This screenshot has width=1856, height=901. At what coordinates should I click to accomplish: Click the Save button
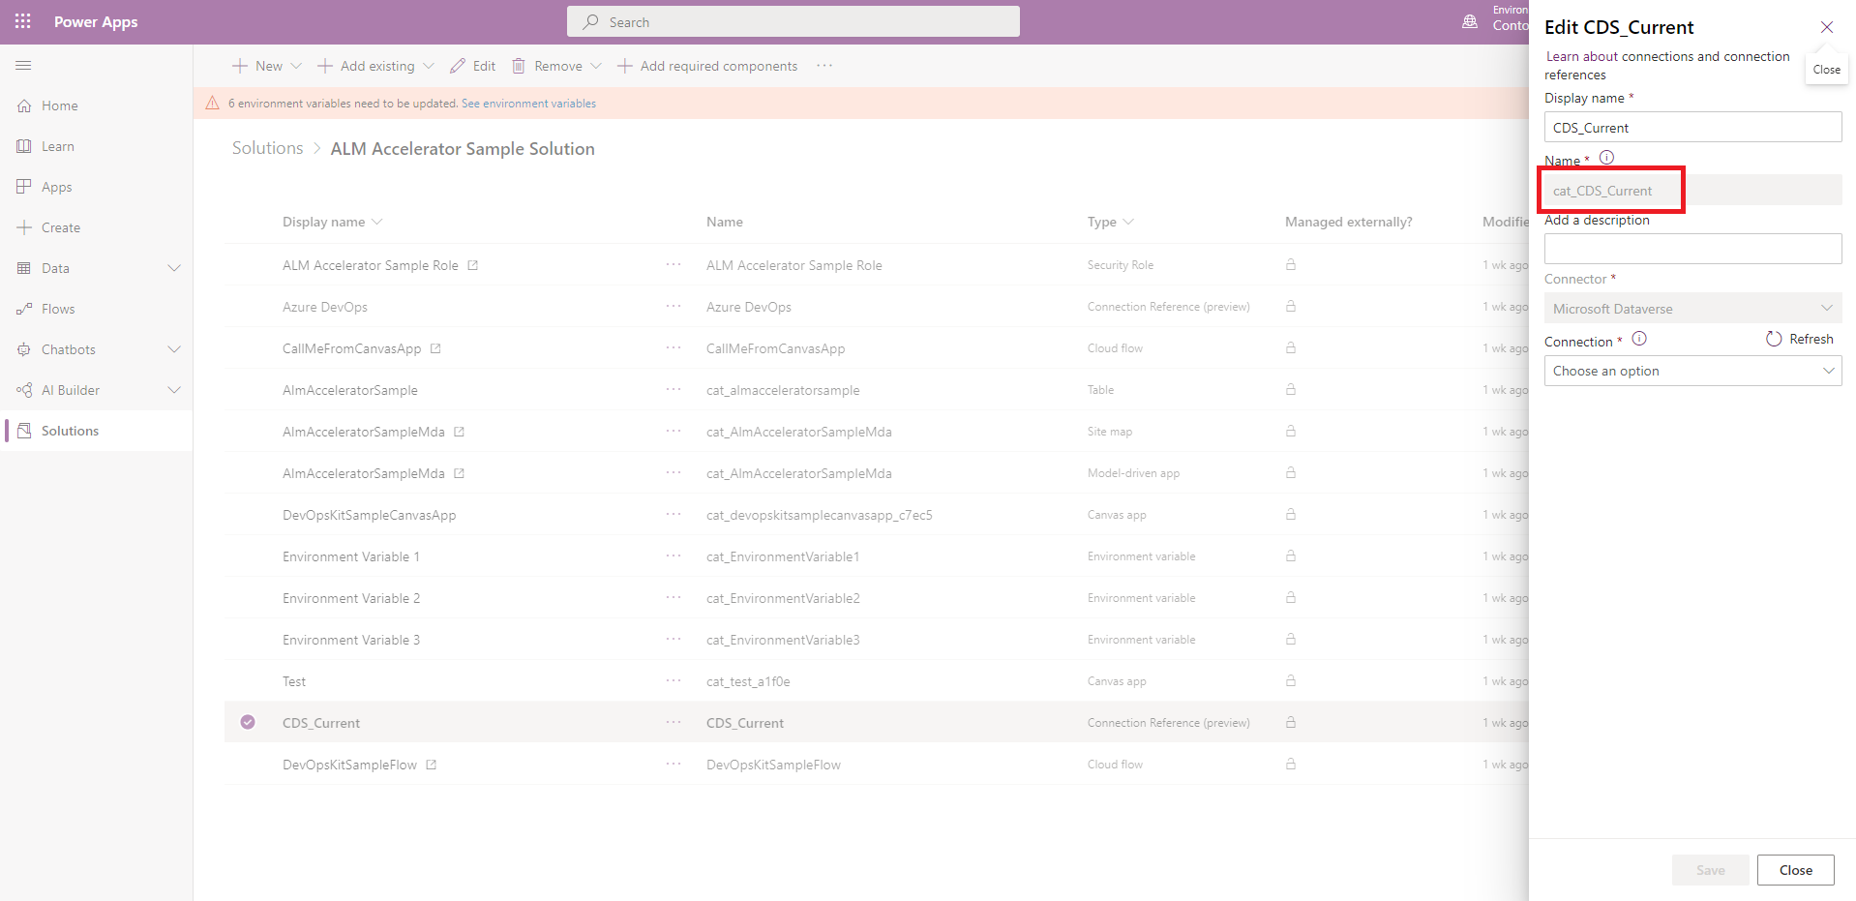[x=1710, y=870]
